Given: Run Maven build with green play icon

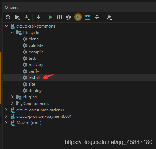Looking at the screenshot, I should point(50,17).
